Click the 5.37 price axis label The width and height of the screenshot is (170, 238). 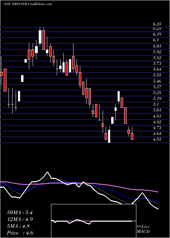[157, 87]
